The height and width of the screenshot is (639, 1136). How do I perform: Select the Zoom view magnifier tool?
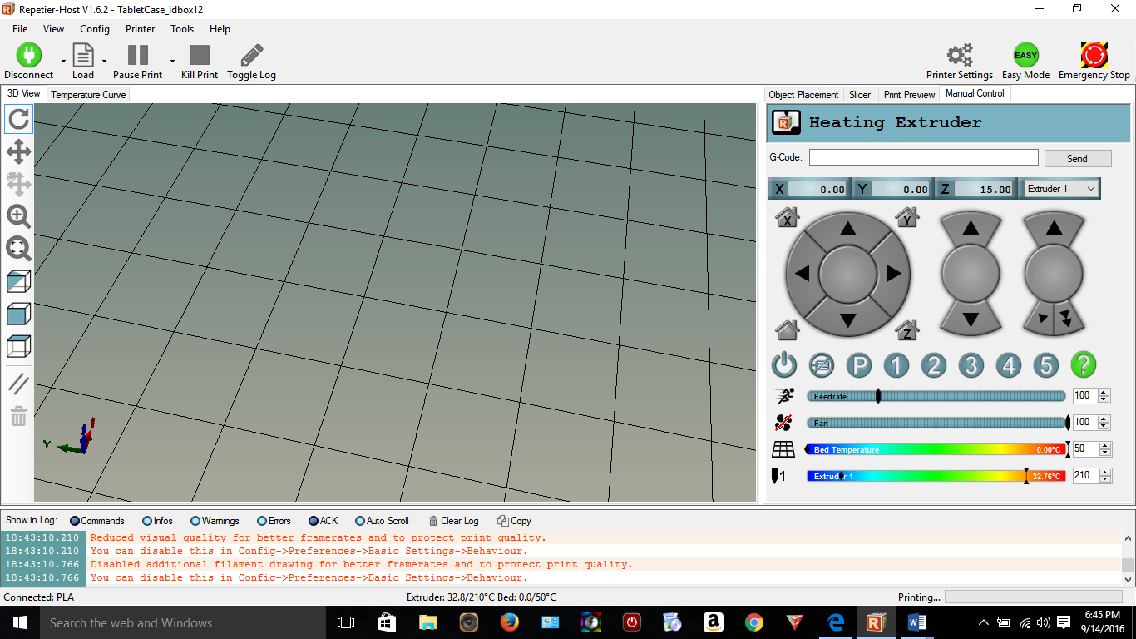click(x=18, y=216)
